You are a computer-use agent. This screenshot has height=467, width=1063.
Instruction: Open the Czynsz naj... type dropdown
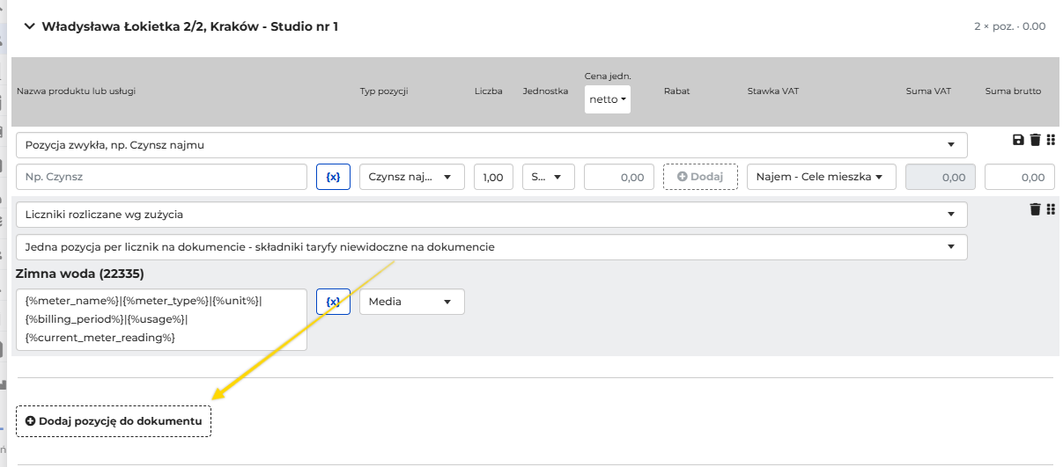(x=411, y=177)
